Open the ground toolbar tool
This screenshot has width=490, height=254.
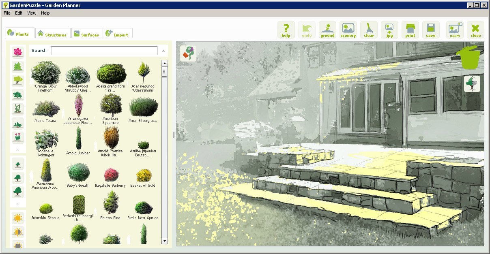point(327,30)
